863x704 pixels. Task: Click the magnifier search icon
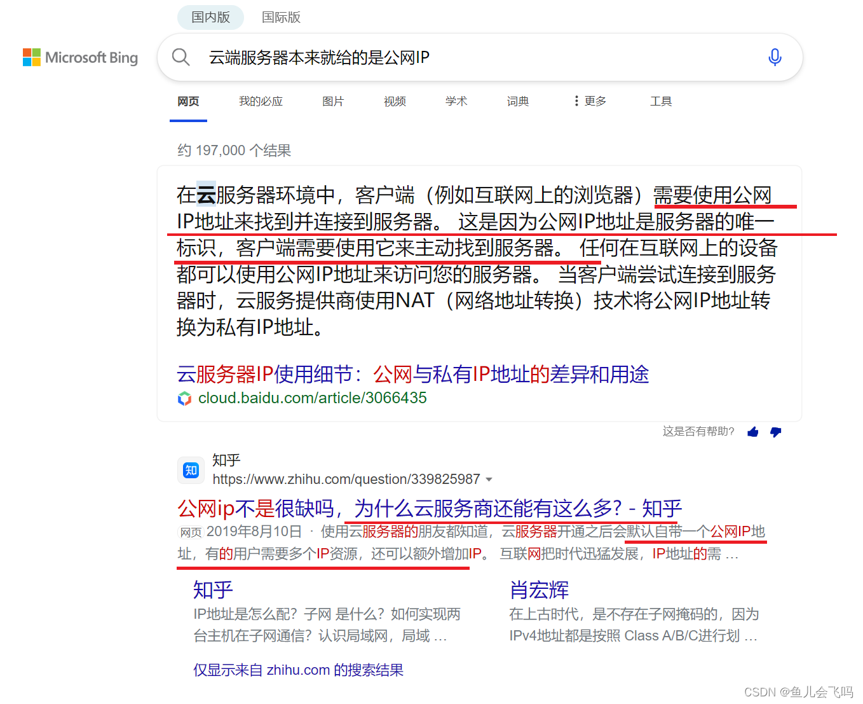[181, 57]
